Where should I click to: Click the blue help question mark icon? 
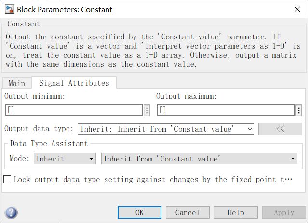pos(11,212)
